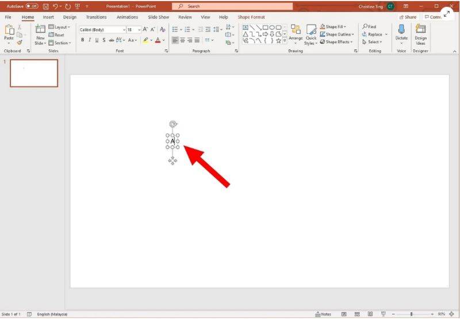Click Notes in status bar
This screenshot has width=460, height=319.
click(x=323, y=314)
